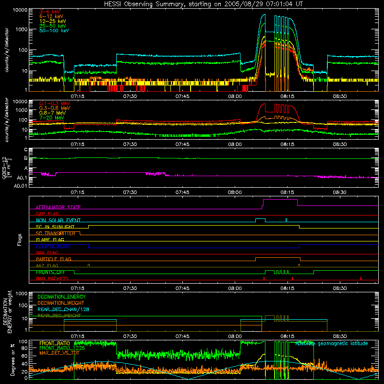Pick the NON_SOLAR_EVENT flag label
Screen dimensions: 384x384
(58, 220)
